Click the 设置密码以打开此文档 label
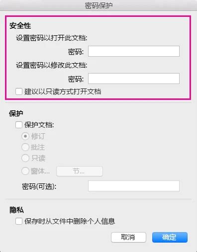This screenshot has width=197, height=252. tap(52, 38)
